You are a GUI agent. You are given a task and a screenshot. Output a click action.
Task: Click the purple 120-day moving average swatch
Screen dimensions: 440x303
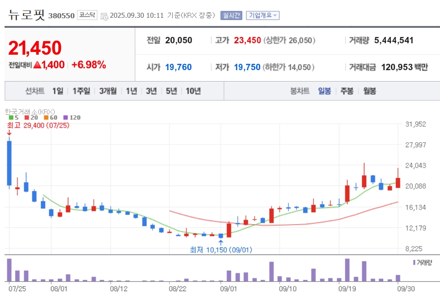[66, 118]
